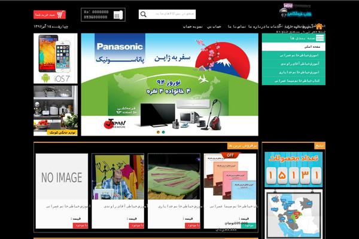Click the phone number 09360000000

(96, 17)
